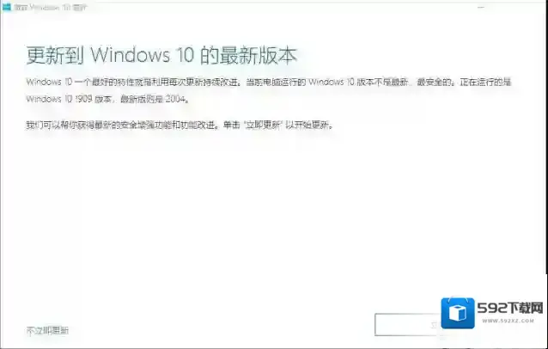This screenshot has width=548, height=349.
Task: Click the 592下载网 watermark text
Action: coord(510,308)
